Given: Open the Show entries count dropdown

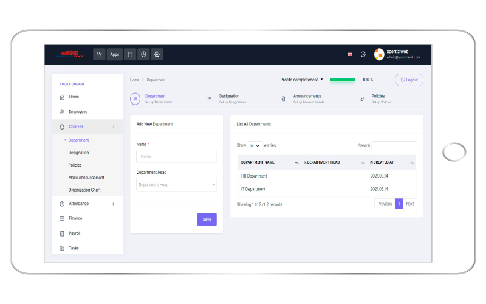Looking at the screenshot, I should [x=255, y=146].
